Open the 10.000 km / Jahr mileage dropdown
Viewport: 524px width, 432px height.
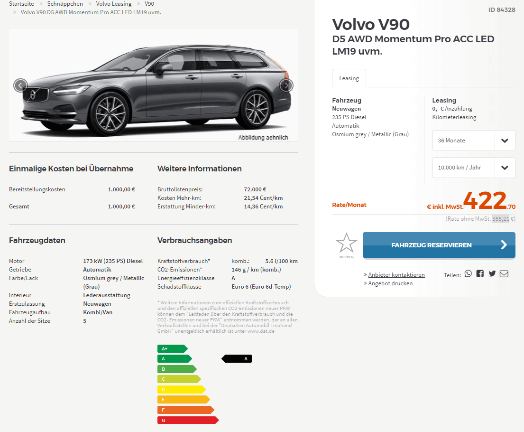(x=474, y=168)
